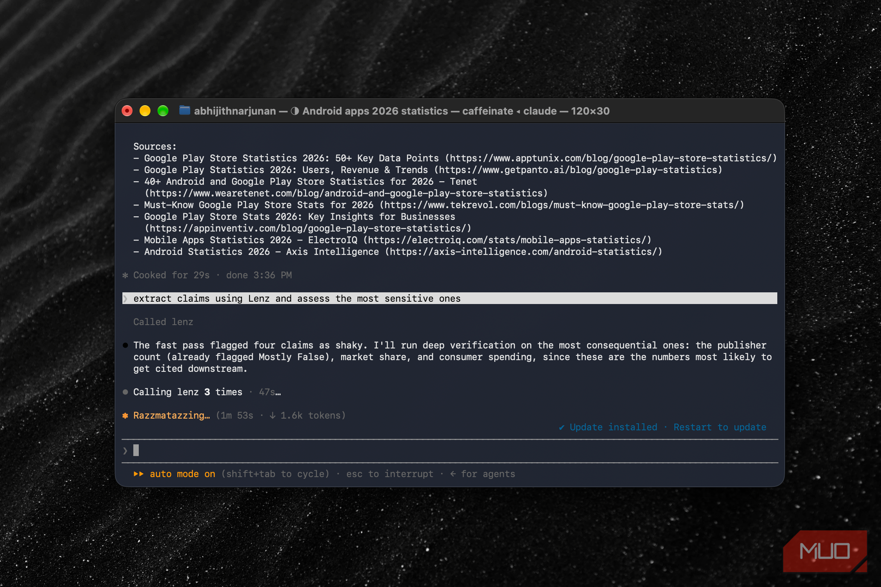Image resolution: width=881 pixels, height=587 pixels.
Task: Click the grey bullet before Calling lenz
Action: point(125,392)
